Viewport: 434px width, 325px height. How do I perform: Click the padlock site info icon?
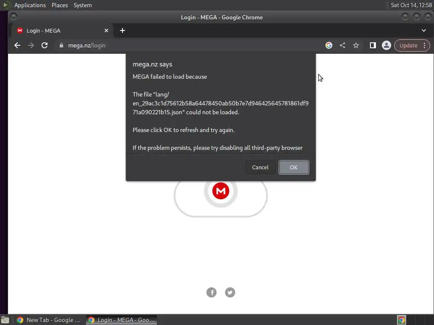(x=61, y=45)
